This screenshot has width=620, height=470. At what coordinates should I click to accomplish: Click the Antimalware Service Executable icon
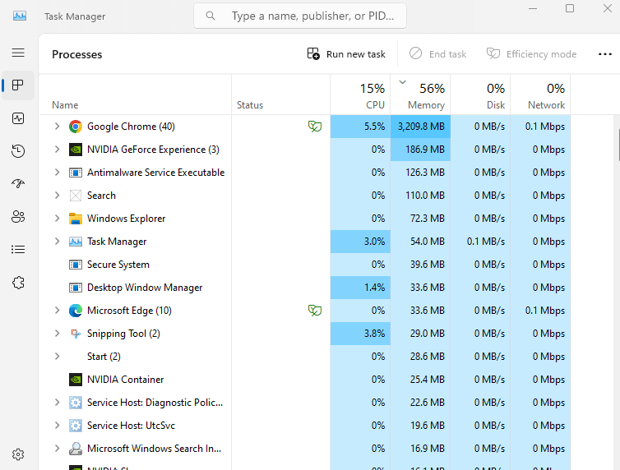click(76, 173)
